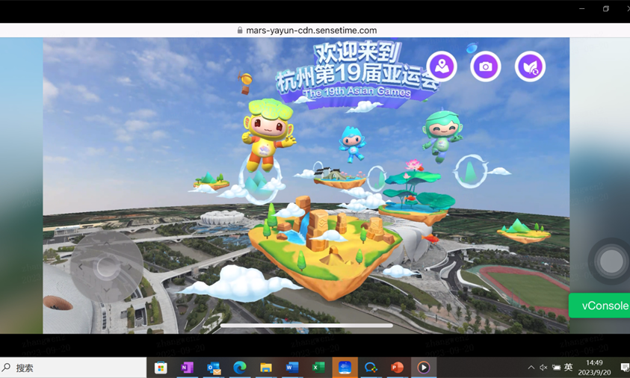Screen dimensions: 630x378
Task: Push the left joystick's up arrow
Action: click(106, 243)
